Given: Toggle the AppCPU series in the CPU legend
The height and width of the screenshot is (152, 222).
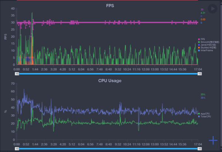Looking at the screenshot, I should coord(204,114).
